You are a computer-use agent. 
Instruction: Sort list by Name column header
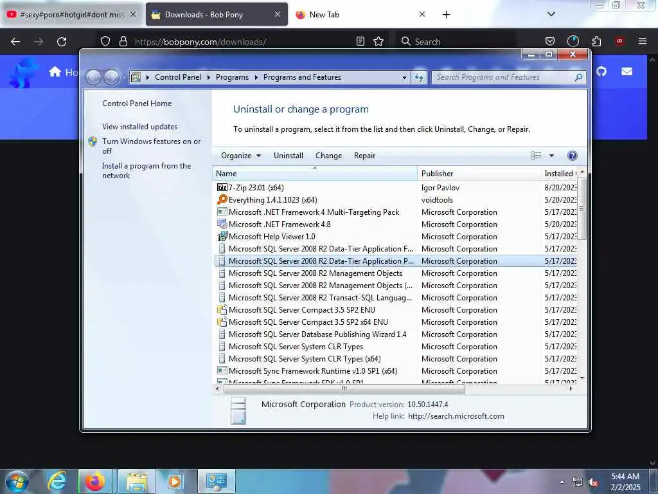[x=315, y=174]
